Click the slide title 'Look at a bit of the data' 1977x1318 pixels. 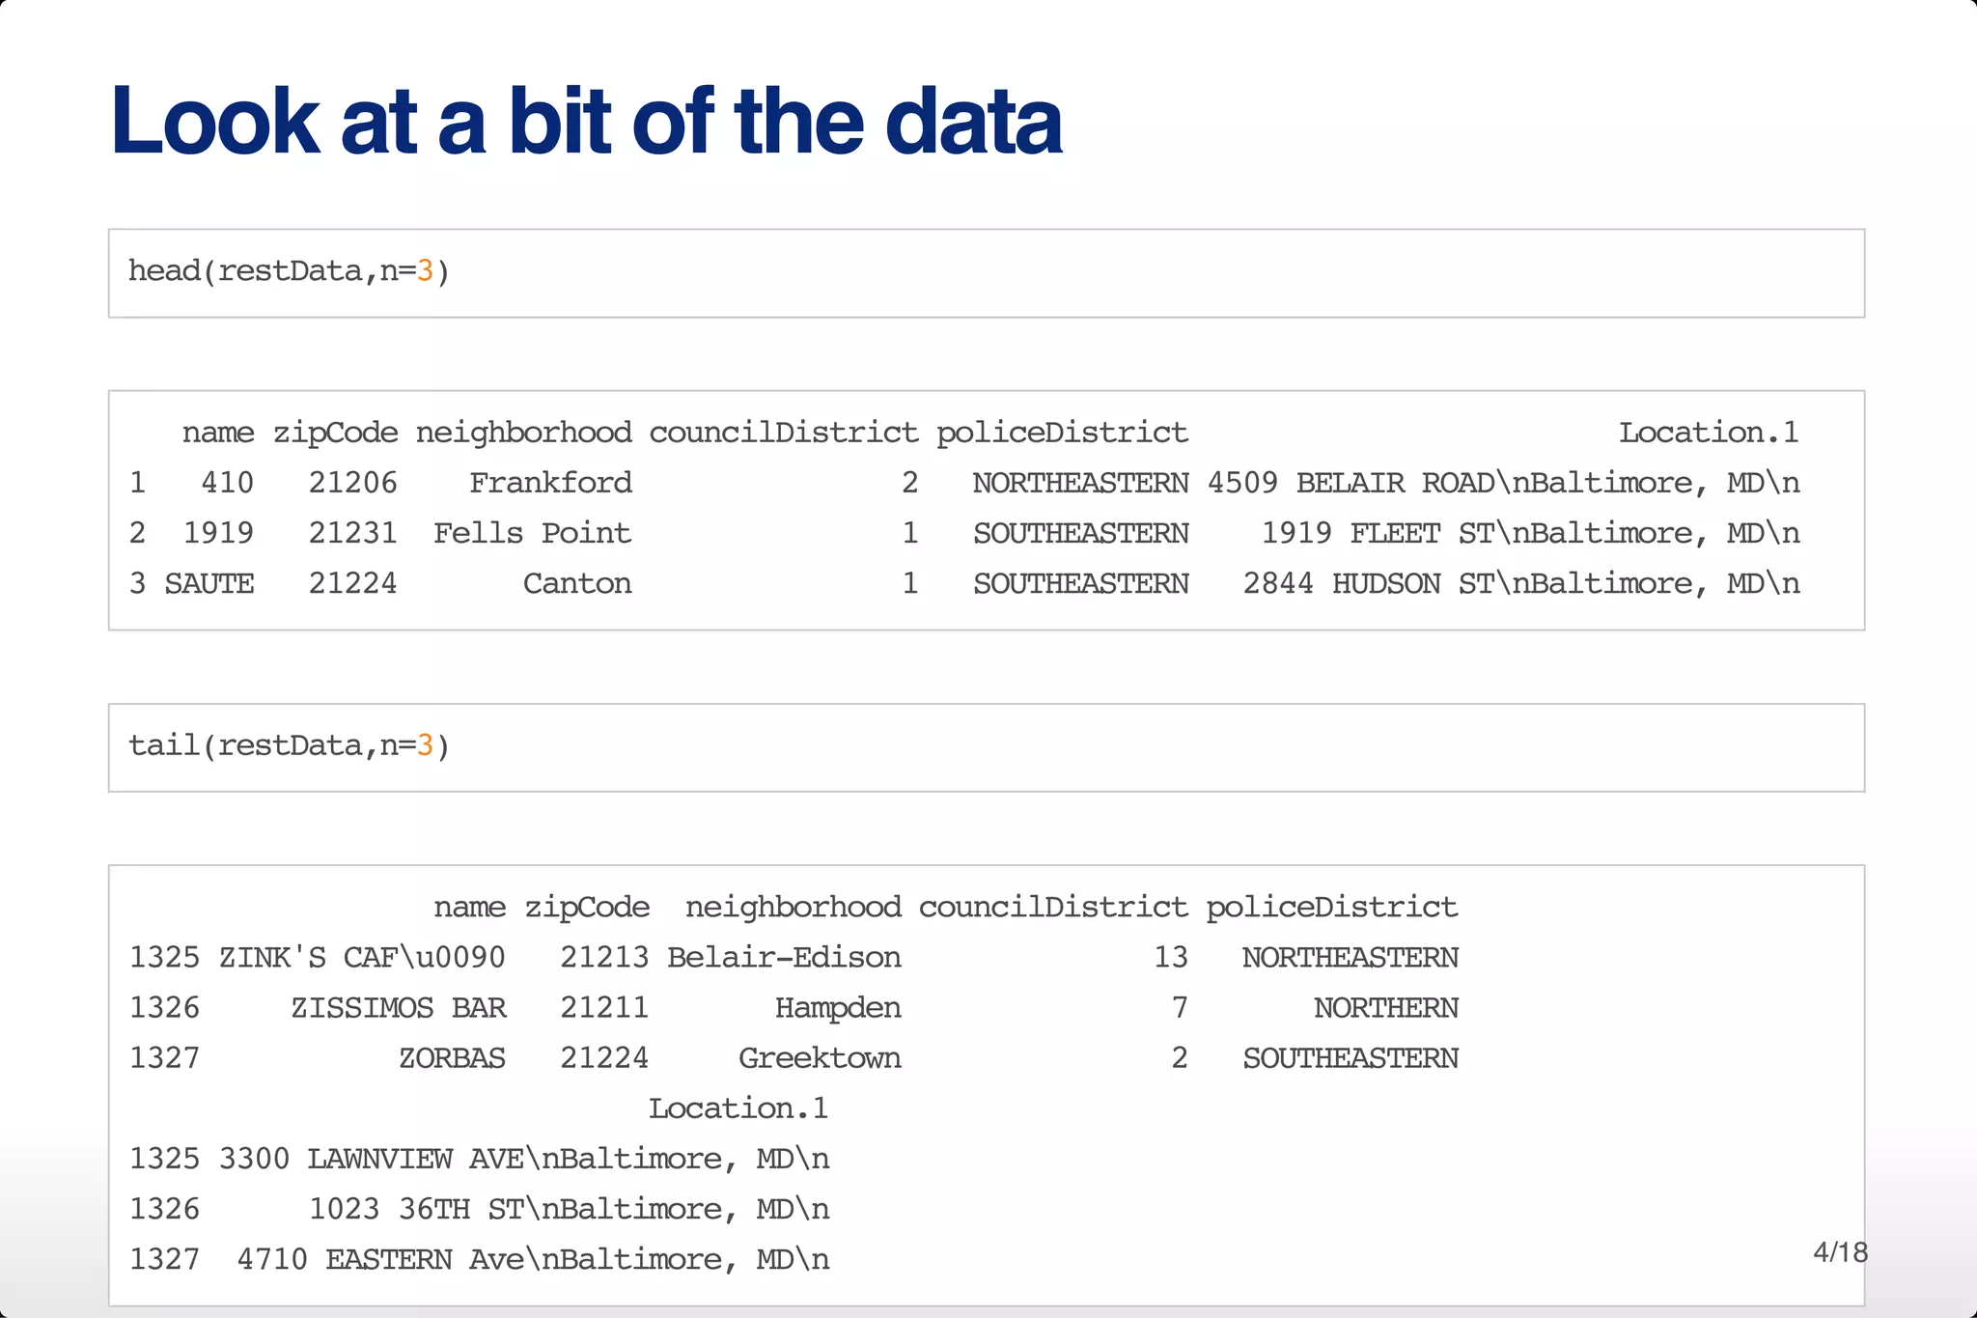point(586,122)
